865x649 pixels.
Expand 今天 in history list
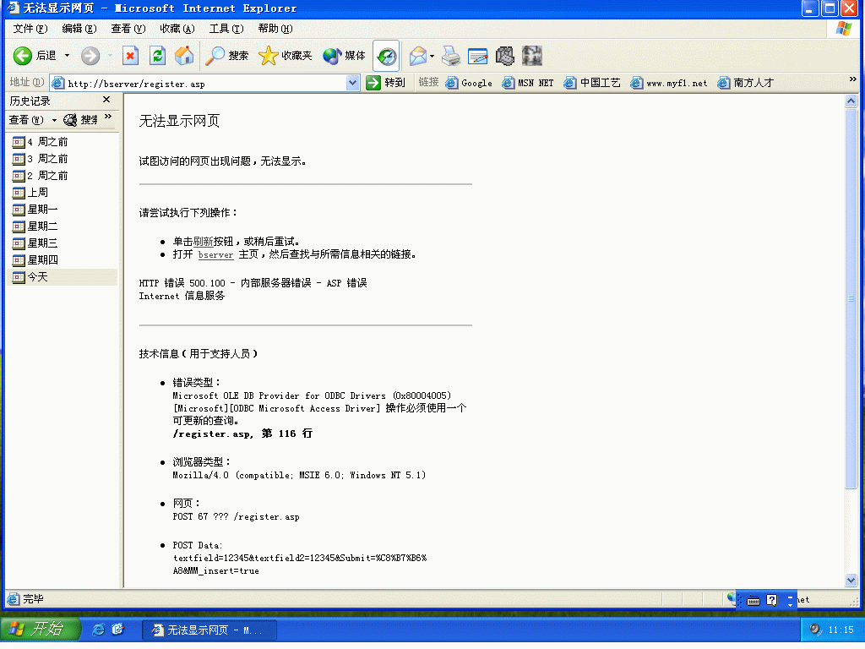tap(38, 277)
